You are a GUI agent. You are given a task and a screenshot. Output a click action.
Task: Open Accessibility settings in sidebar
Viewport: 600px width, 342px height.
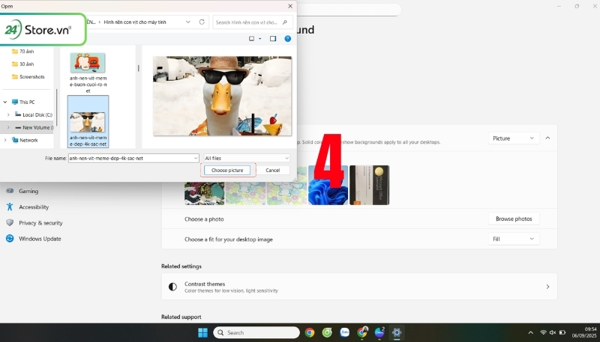click(34, 207)
